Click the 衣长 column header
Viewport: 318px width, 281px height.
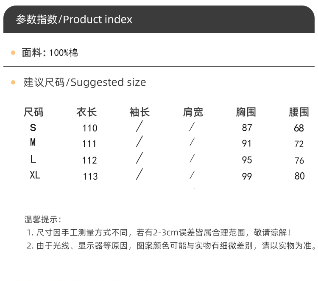87,112
